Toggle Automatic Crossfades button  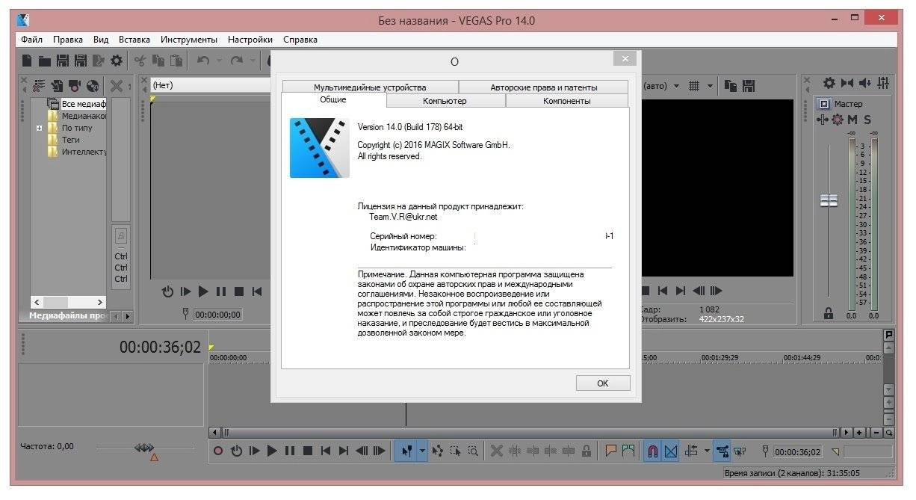[x=670, y=451]
